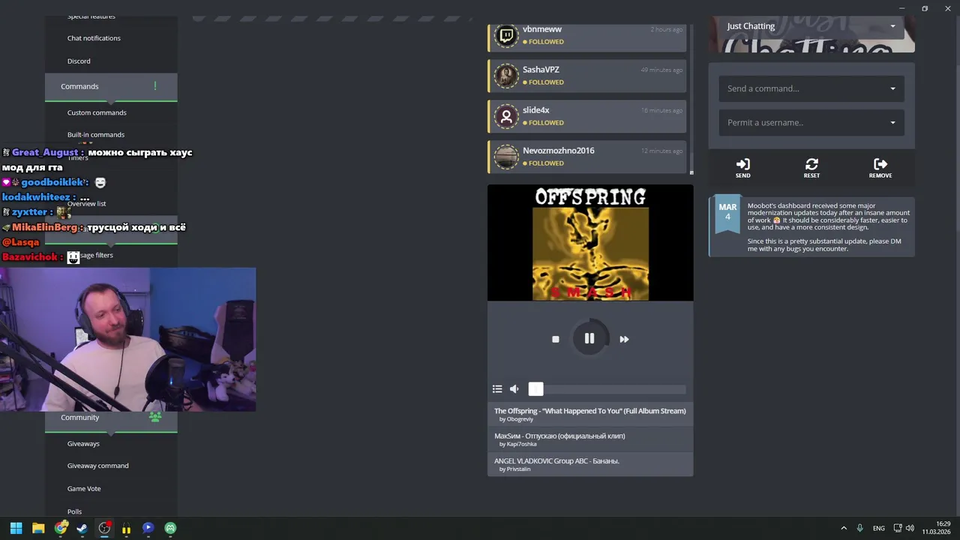
Task: Click the Commands section exclamation icon
Action: click(155, 86)
